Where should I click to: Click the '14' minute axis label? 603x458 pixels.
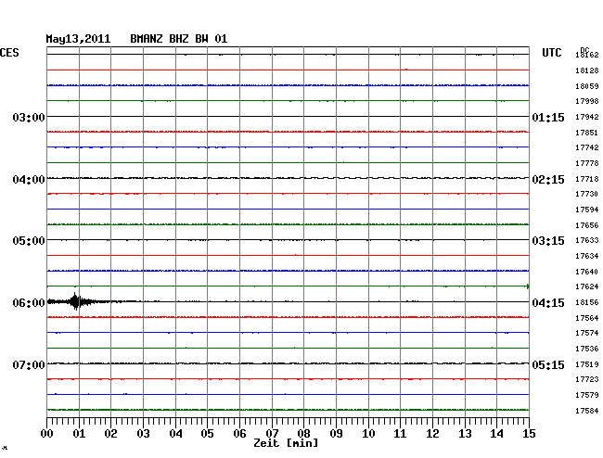tap(496, 434)
